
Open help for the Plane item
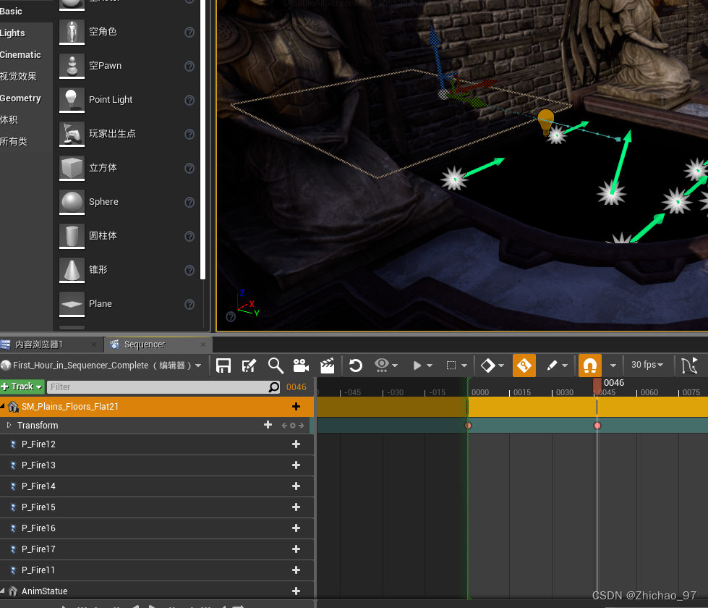tap(189, 304)
